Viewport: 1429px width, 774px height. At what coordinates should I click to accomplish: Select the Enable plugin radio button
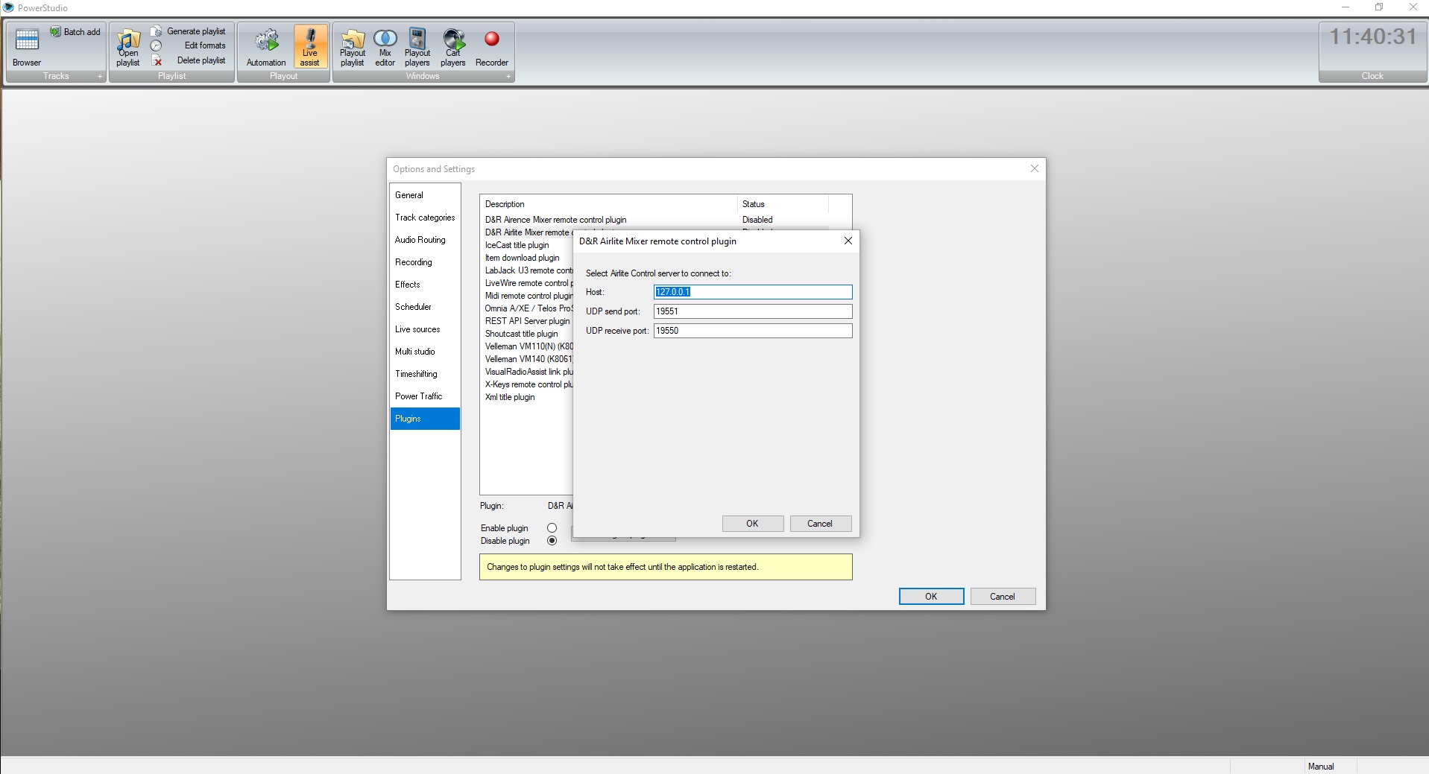tap(552, 528)
